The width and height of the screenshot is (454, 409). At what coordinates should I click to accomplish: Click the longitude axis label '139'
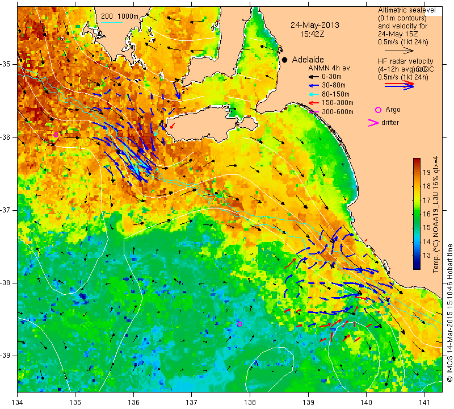pos(308,402)
